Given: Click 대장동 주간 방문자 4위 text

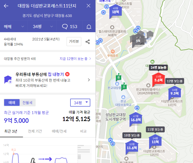Looking at the screenshot, I should pos(20,59).
